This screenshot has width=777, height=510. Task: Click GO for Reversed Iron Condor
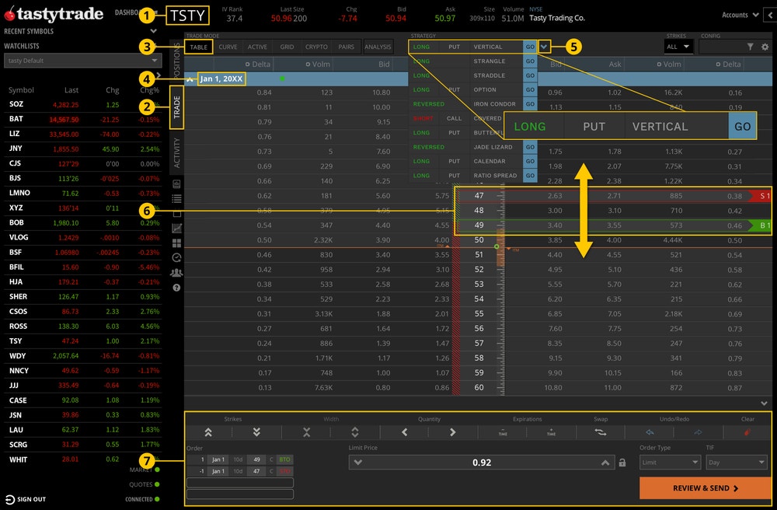530,104
